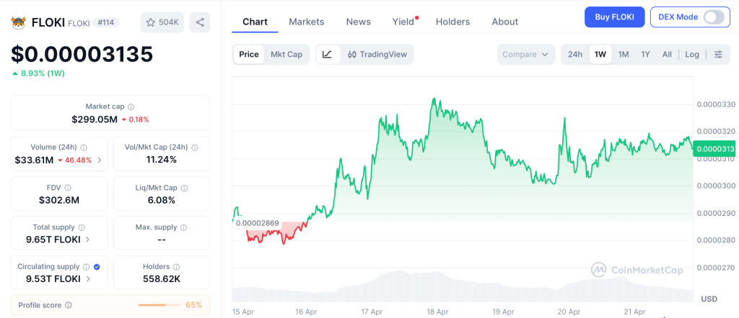The height and width of the screenshot is (318, 739).
Task: Click Market cap info icon
Action: click(131, 106)
